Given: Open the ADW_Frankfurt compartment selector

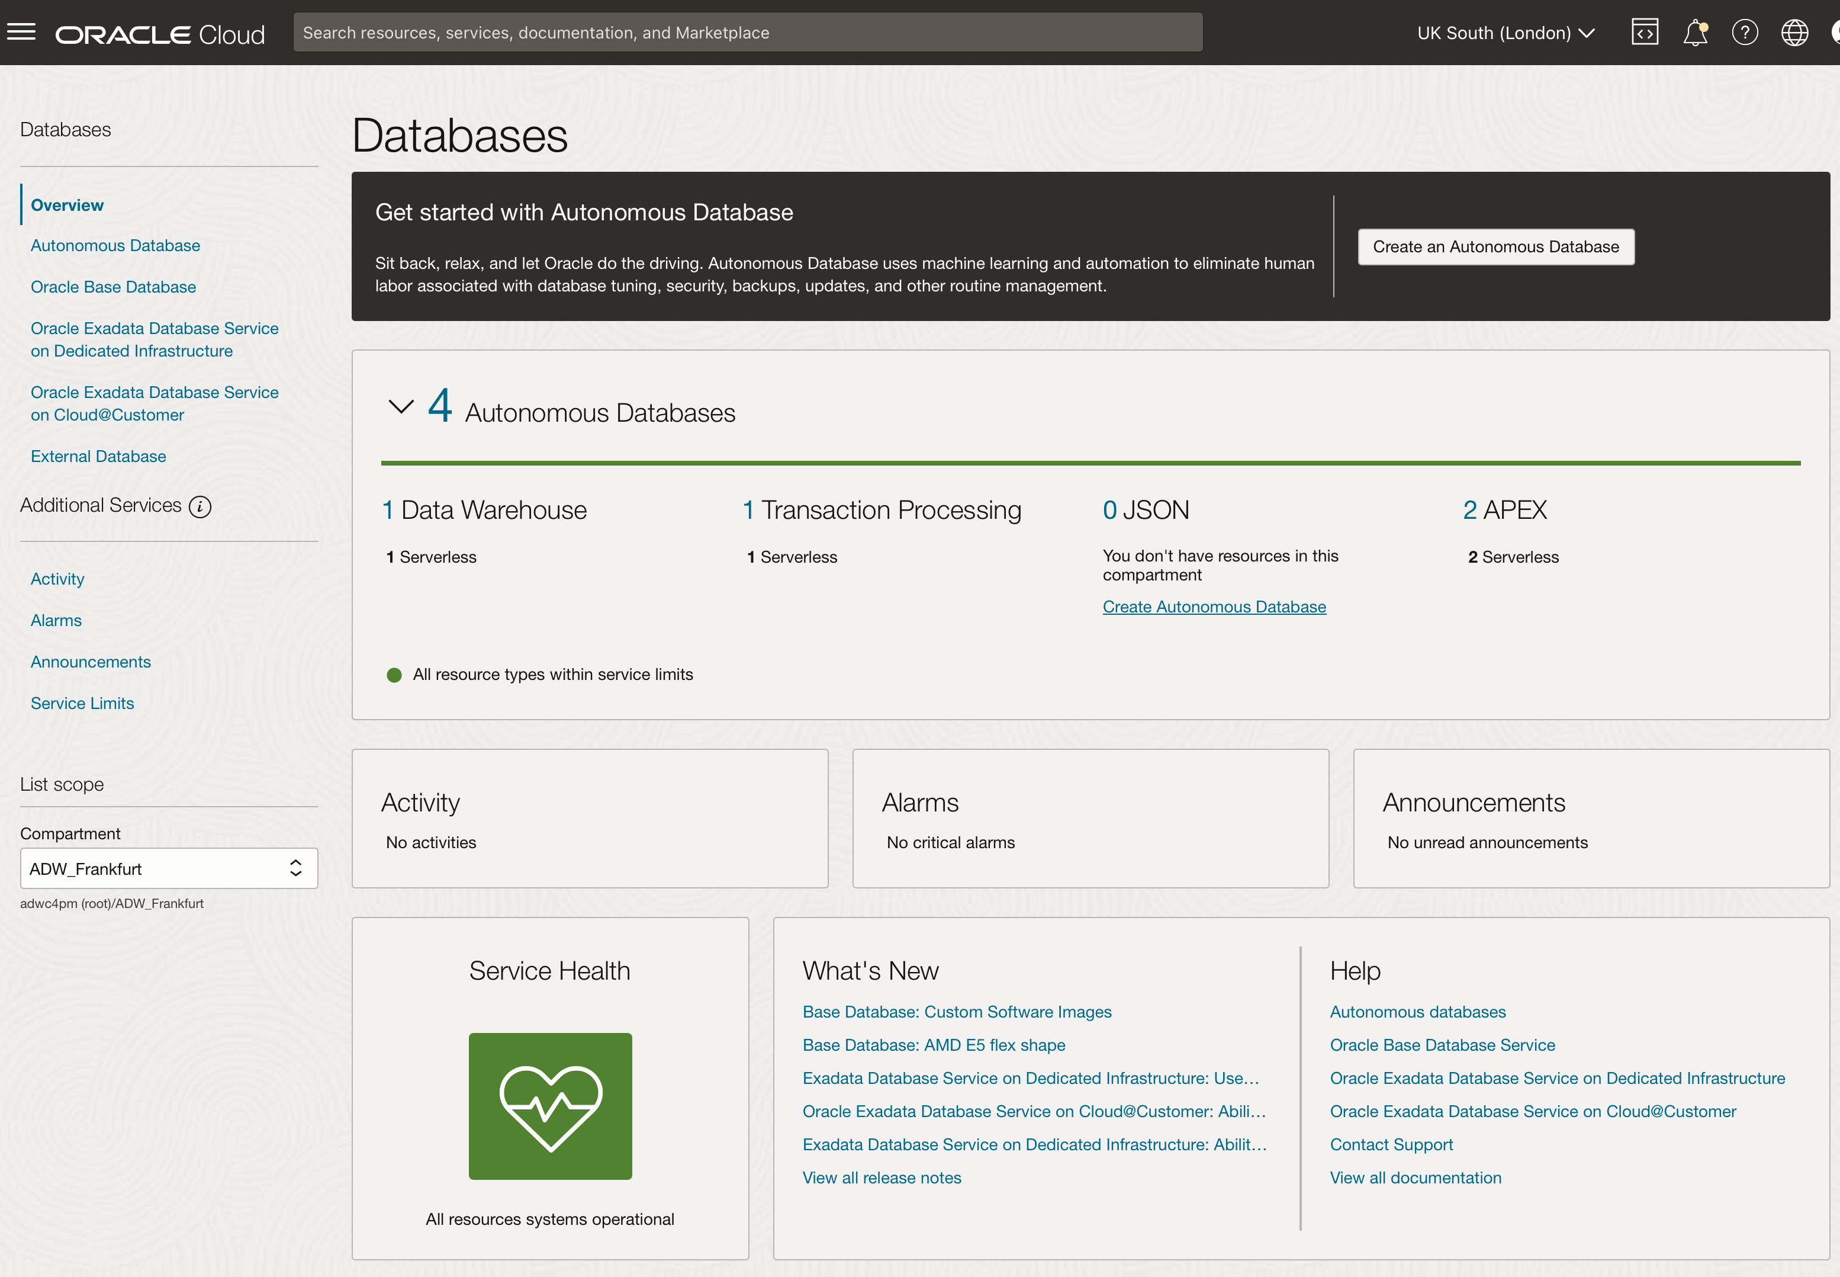Looking at the screenshot, I should (x=169, y=868).
